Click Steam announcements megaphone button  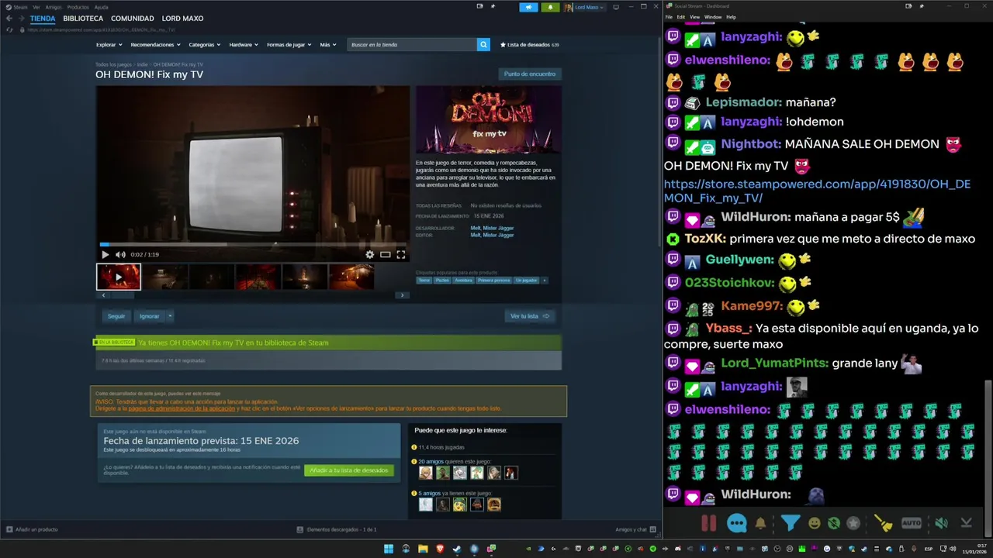pyautogui.click(x=528, y=7)
